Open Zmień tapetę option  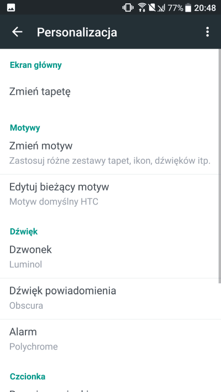pos(109,92)
